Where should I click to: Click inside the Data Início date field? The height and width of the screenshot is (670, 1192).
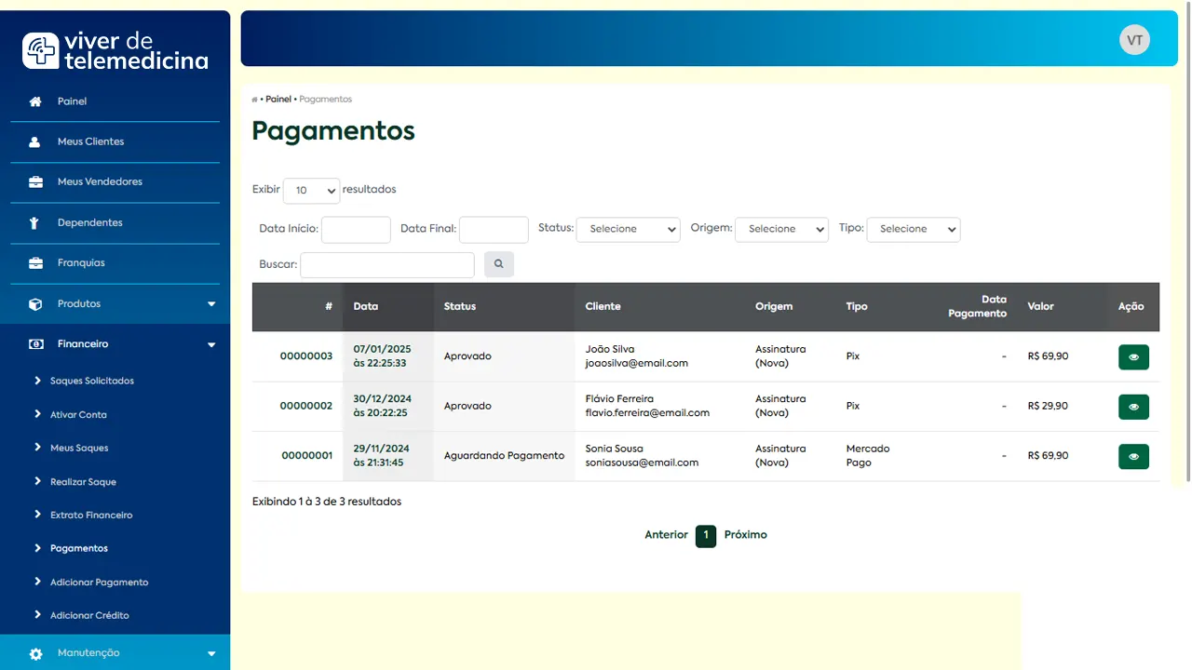pos(356,230)
